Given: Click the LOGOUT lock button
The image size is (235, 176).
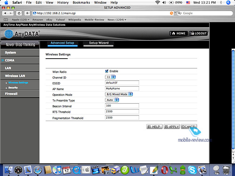Looking at the screenshot, I should click(x=198, y=33).
